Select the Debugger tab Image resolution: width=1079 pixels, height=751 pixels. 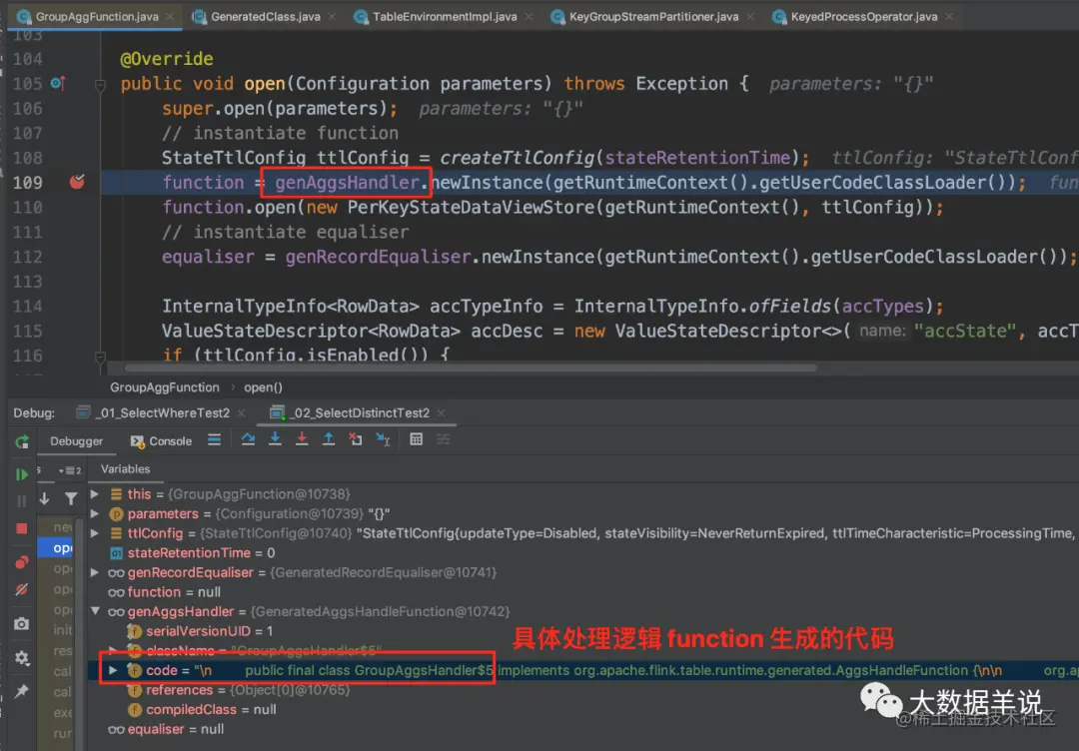(76, 440)
